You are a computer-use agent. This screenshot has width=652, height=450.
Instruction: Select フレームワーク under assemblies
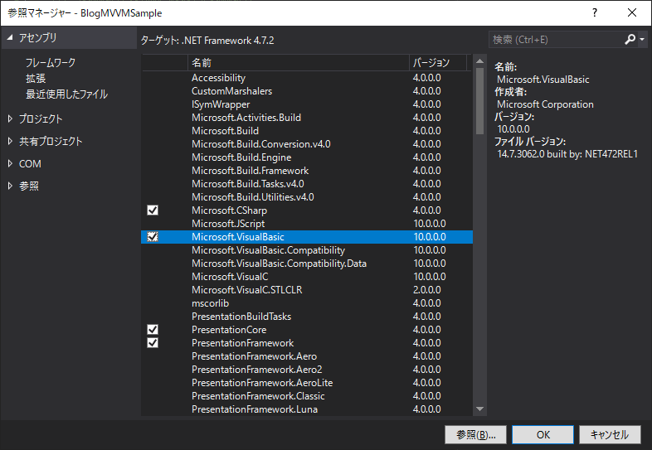click(51, 63)
